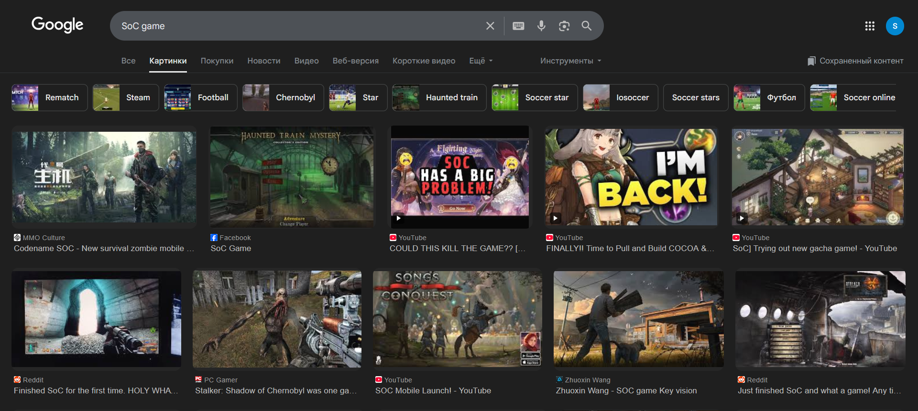Choose the Soccer stars filter chip
The width and height of the screenshot is (918, 411).
coord(696,97)
